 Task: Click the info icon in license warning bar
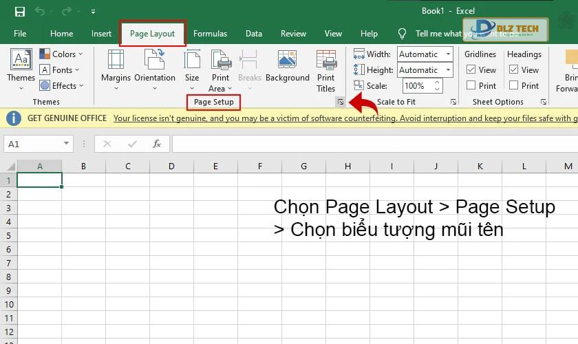click(x=14, y=118)
